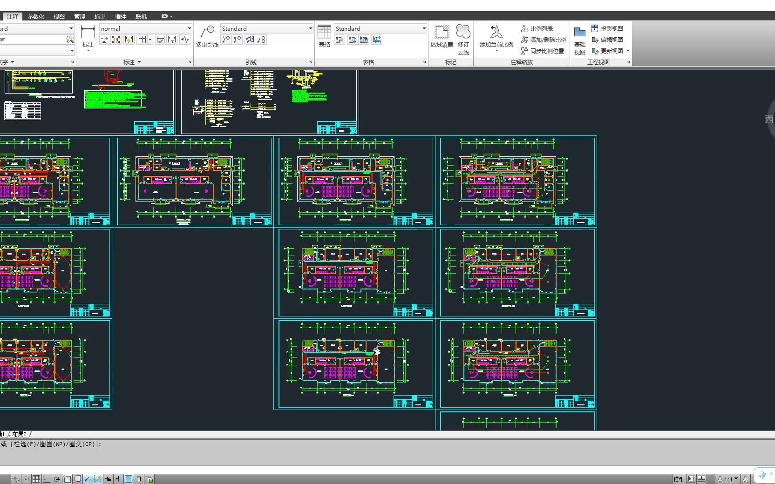Click the jogged linear dimension icon
This screenshot has height=484, width=775.
pyautogui.click(x=185, y=40)
